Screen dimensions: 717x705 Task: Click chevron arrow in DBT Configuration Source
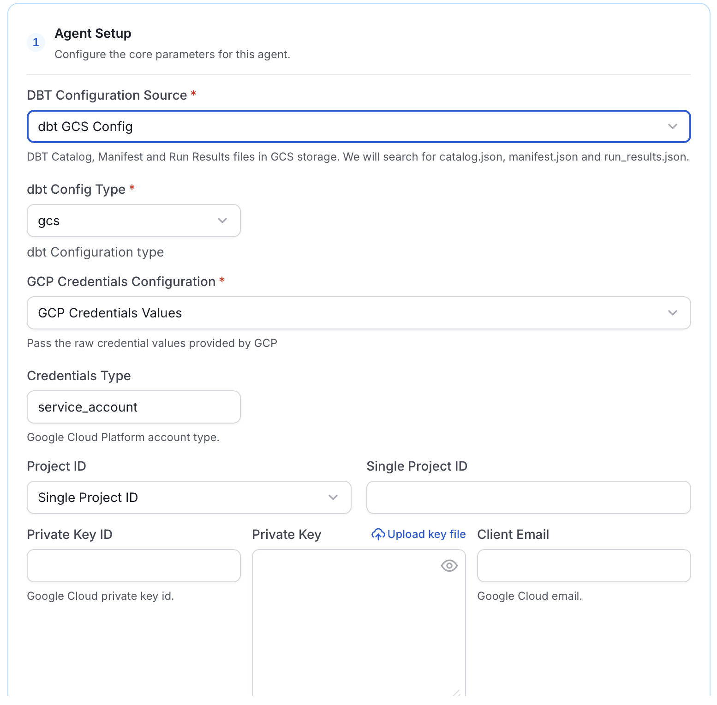click(673, 126)
